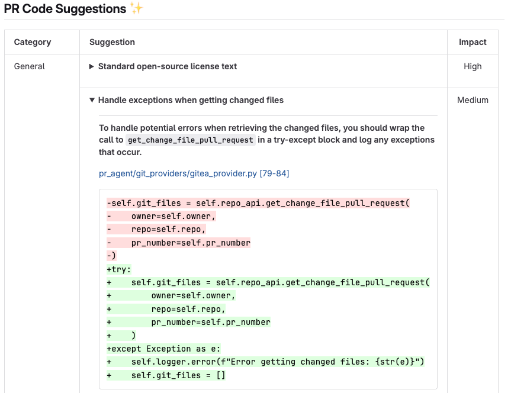Click the "Medium" impact value
511x393 pixels.
(473, 100)
